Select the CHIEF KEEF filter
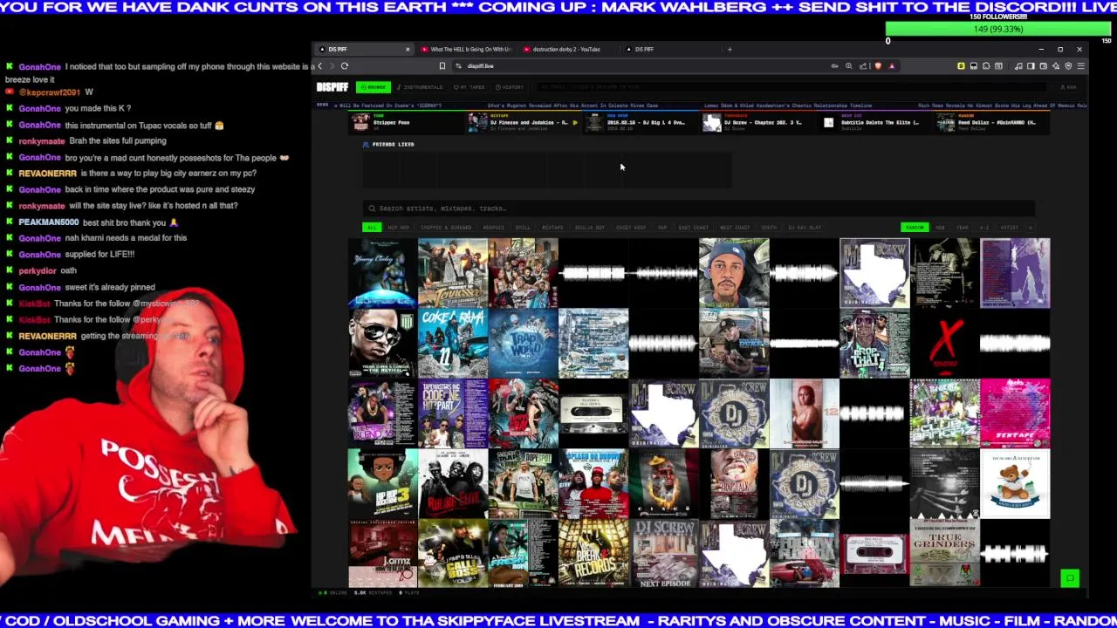This screenshot has height=628, width=1117. point(631,228)
